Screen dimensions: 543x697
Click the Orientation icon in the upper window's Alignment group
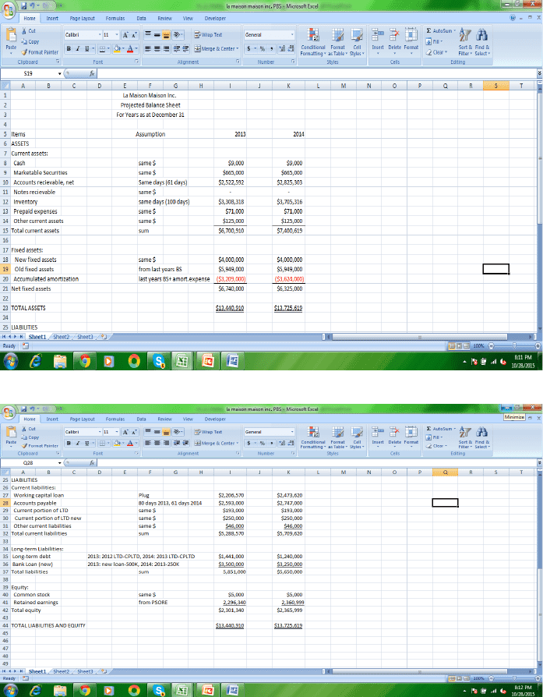tap(178, 34)
